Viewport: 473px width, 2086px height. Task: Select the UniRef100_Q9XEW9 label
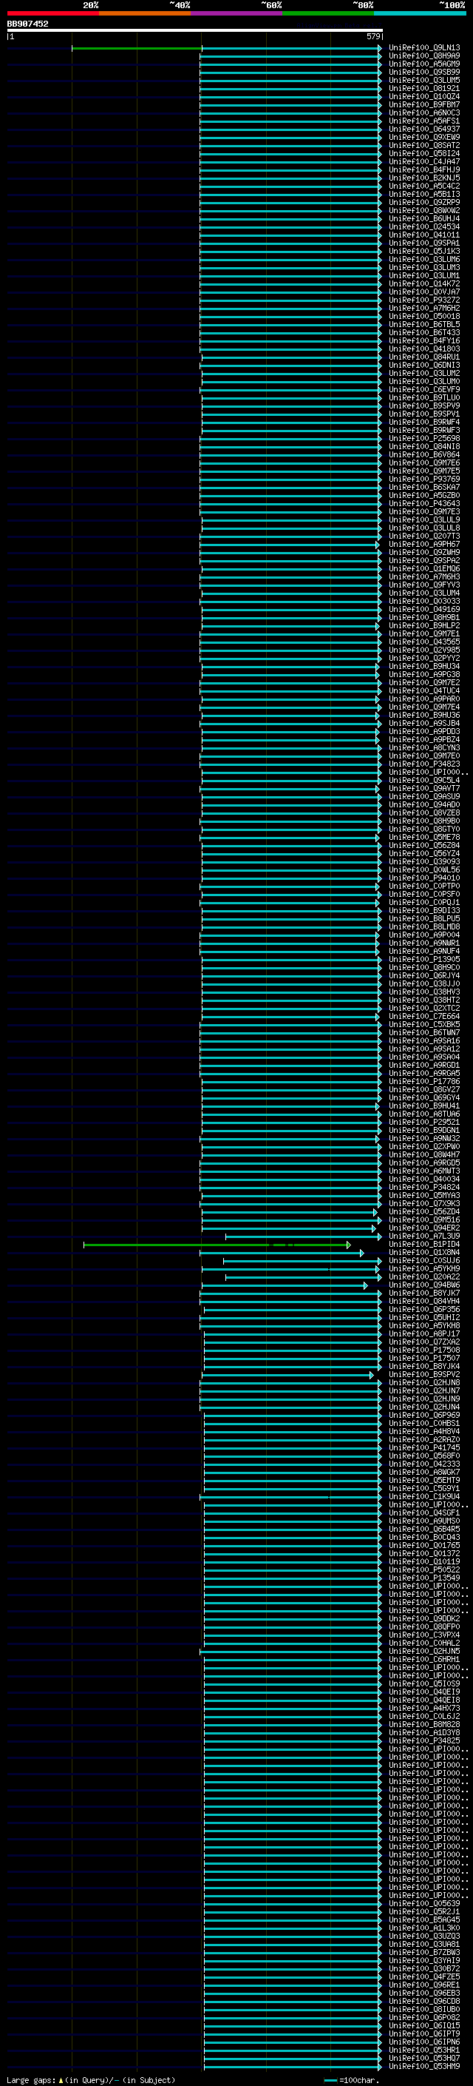click(424, 137)
